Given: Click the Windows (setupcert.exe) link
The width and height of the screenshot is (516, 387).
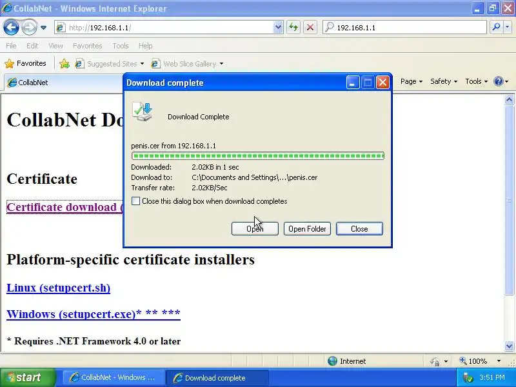Looking at the screenshot, I should 94,314.
